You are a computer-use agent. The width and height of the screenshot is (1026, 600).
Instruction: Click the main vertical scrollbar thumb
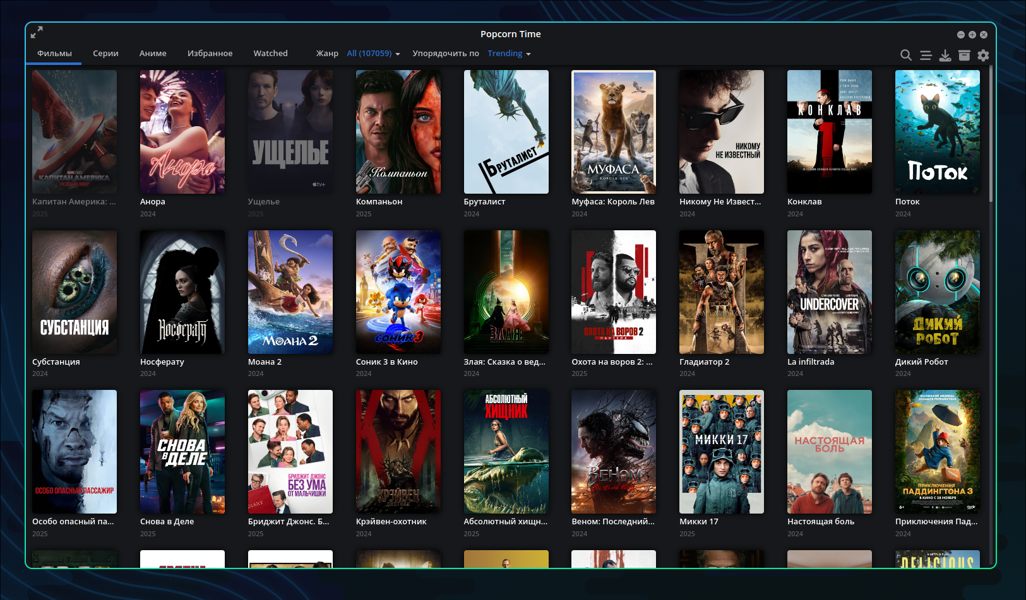991,134
